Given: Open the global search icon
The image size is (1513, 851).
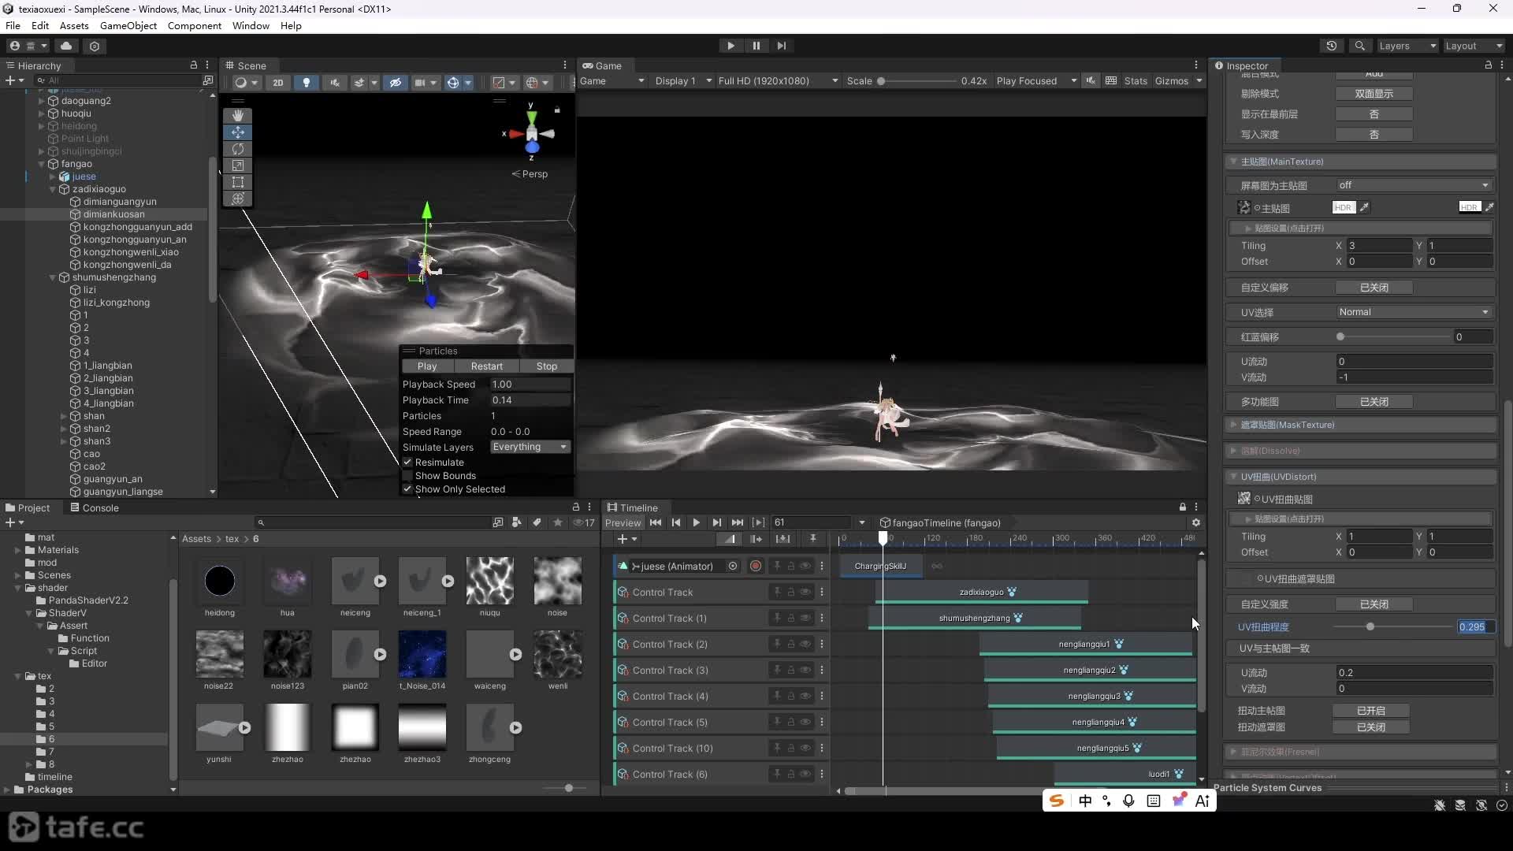Looking at the screenshot, I should (x=1359, y=46).
